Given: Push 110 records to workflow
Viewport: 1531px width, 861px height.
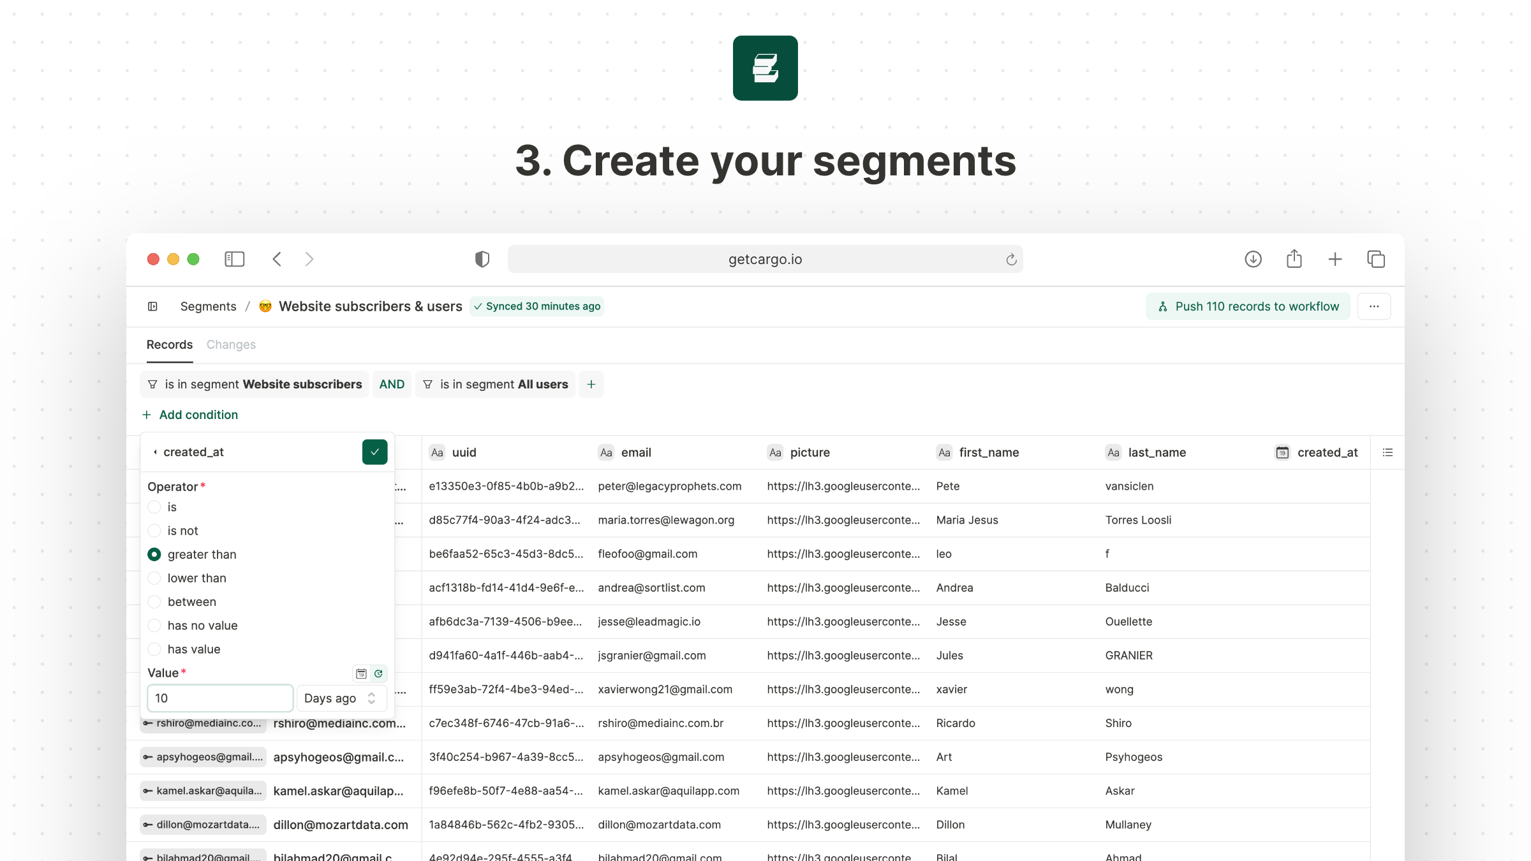Looking at the screenshot, I should (x=1248, y=306).
